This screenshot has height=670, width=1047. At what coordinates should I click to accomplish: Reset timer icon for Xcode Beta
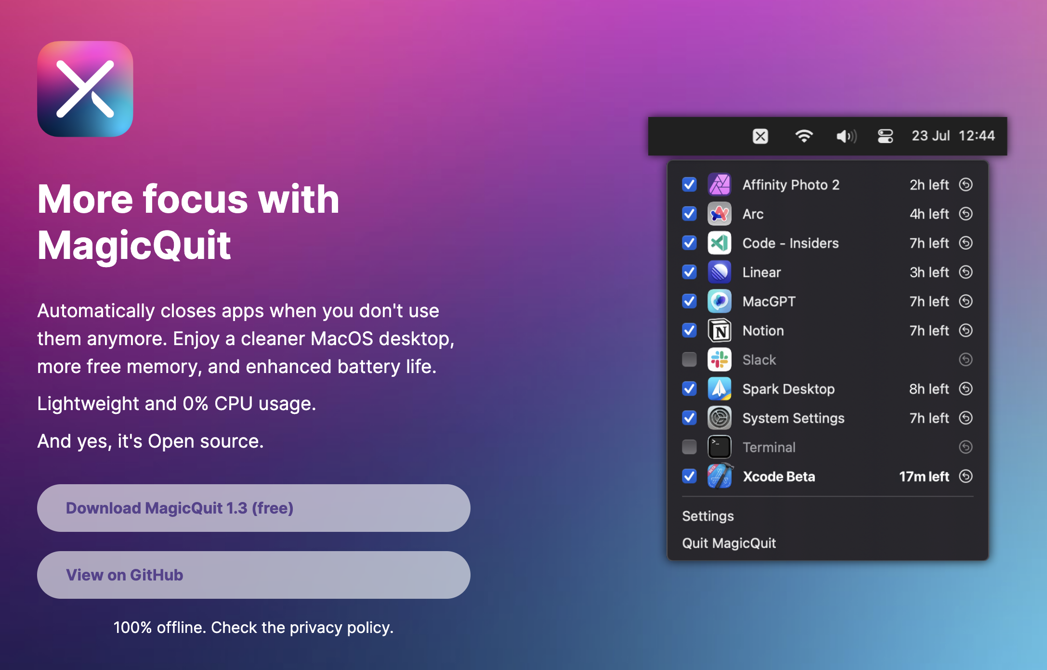click(x=966, y=476)
